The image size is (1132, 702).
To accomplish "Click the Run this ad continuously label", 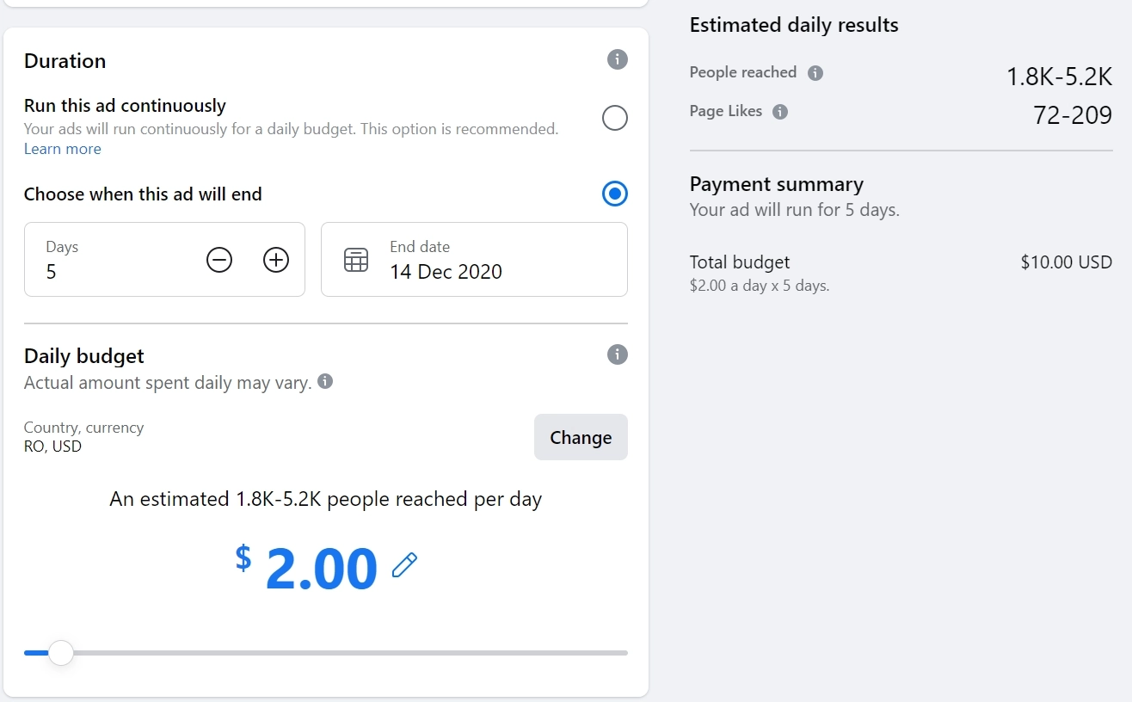I will tap(125, 106).
